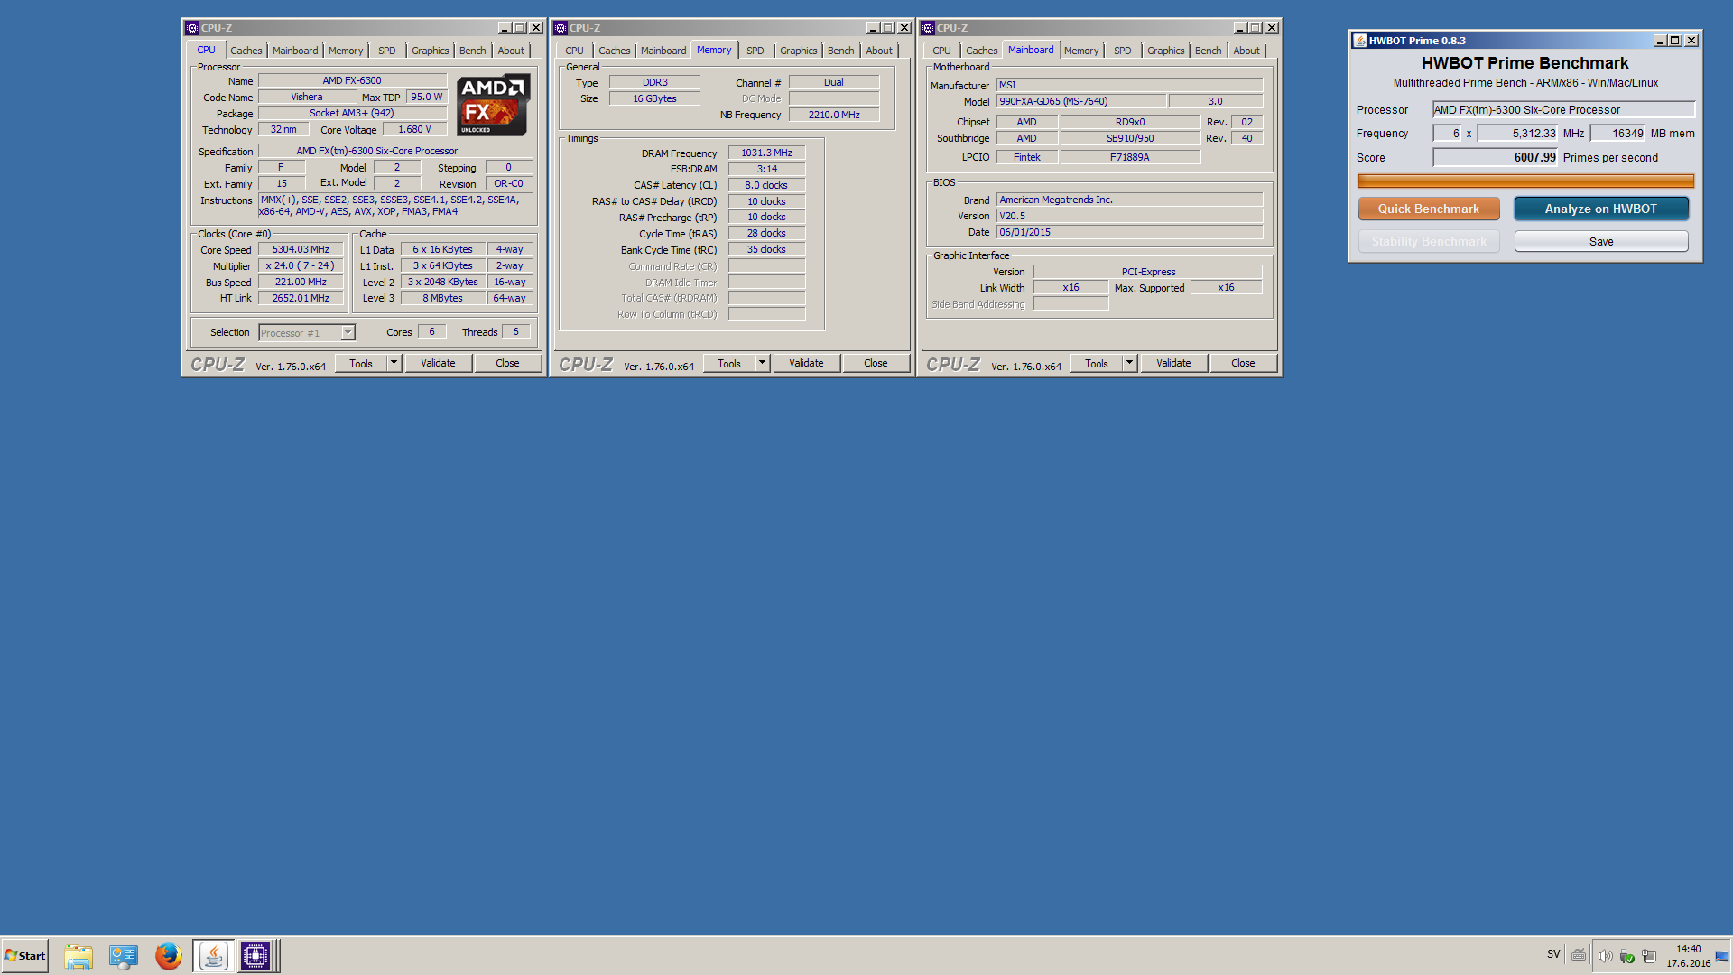Click Analyze on HWBOT button

click(x=1601, y=209)
